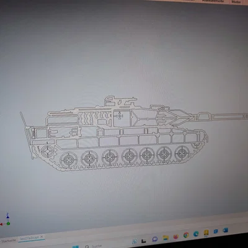Screen dimensions: 248x248
Task: Open the black Task View taskbar icon
Action: point(144,241)
